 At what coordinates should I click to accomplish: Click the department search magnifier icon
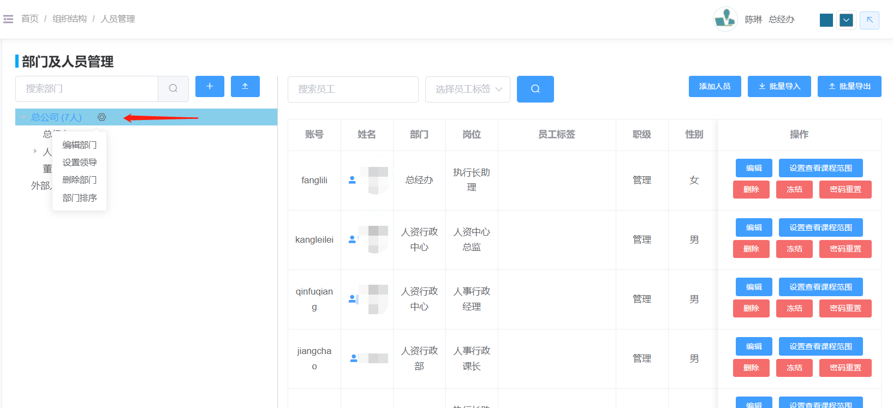click(x=173, y=88)
